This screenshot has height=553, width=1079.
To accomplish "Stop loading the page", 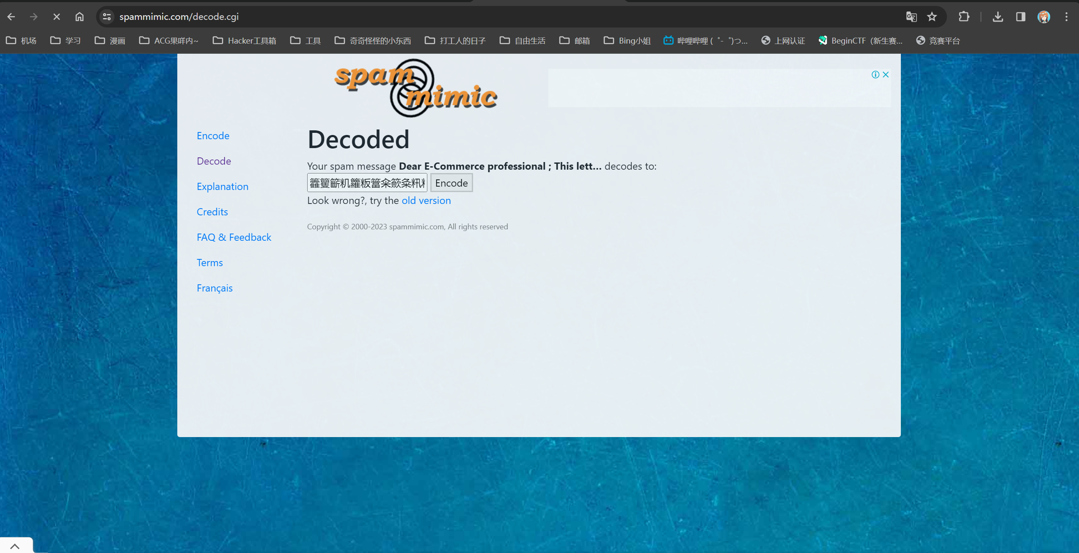I will click(x=56, y=17).
